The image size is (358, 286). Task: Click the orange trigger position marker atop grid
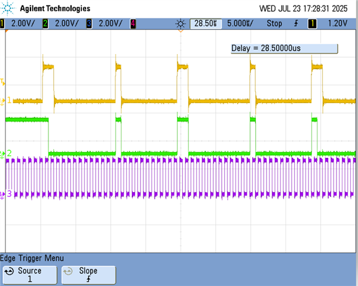[x=180, y=30]
